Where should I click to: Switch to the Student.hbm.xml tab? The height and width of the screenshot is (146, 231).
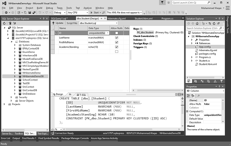click(x=144, y=18)
